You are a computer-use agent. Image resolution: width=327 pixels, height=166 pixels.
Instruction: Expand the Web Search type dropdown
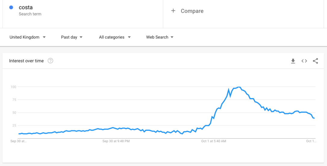(160, 37)
